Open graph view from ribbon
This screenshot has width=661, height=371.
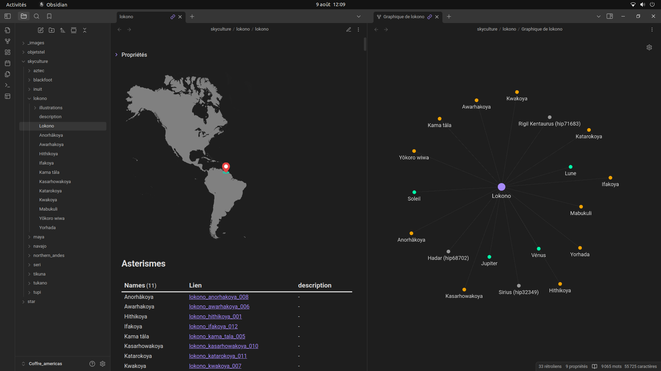tap(8, 41)
